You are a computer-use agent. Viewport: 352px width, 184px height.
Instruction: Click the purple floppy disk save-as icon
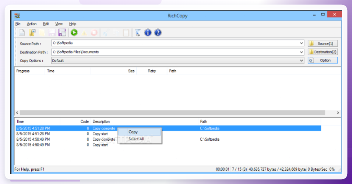point(62,33)
